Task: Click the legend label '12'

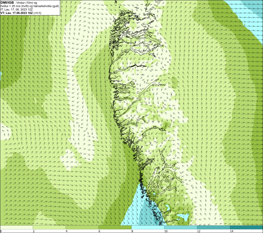Action: point(199,231)
